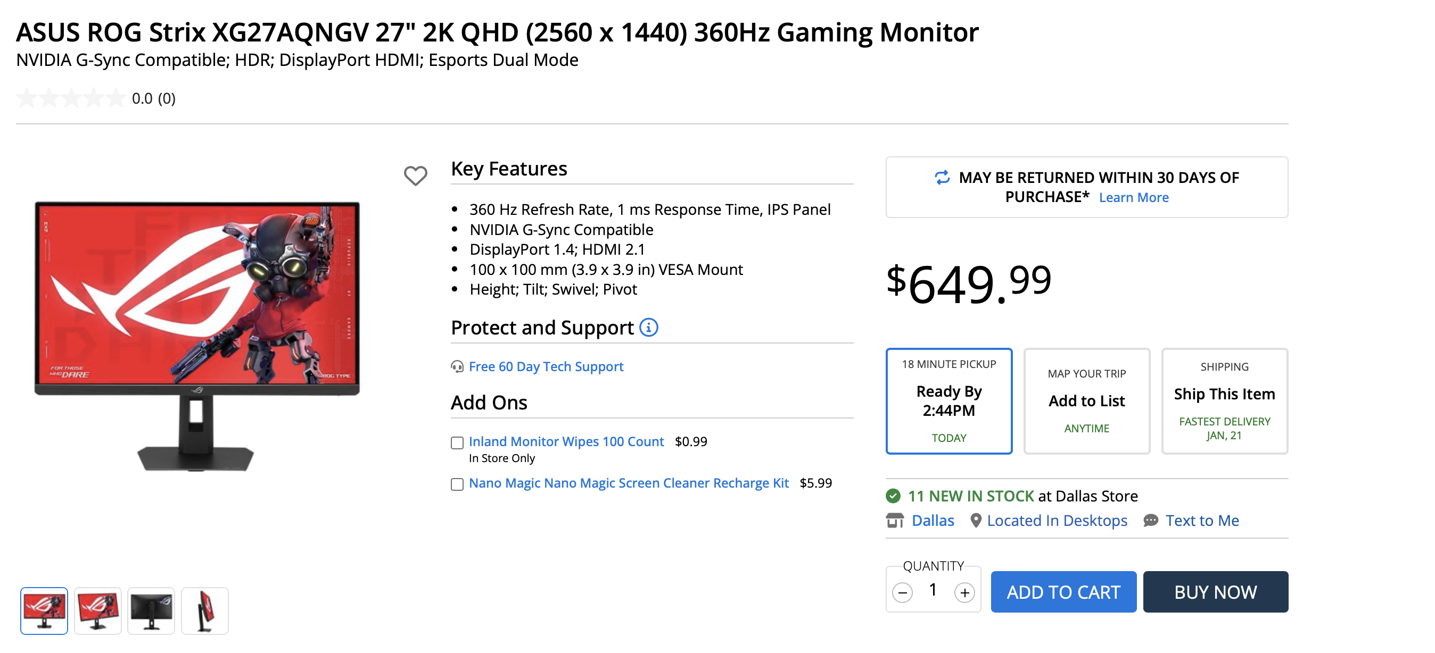This screenshot has height=653, width=1435.
Task: Open Learn More return policy link
Action: click(x=1133, y=198)
